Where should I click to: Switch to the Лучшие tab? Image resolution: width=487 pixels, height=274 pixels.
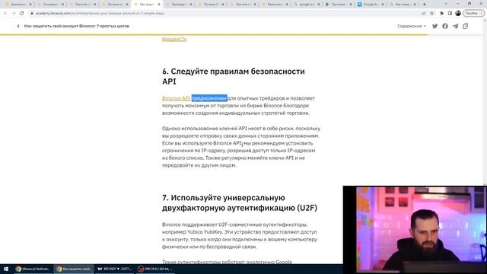point(115,5)
